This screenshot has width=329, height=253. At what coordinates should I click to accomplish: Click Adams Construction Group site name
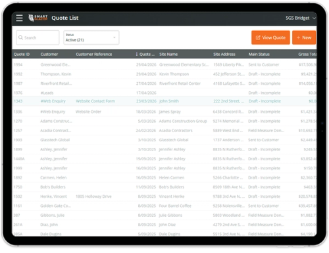pos(183,121)
